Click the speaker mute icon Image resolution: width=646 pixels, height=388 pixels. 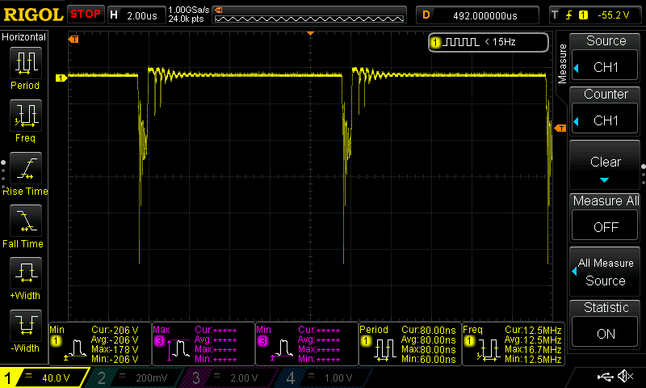point(625,377)
